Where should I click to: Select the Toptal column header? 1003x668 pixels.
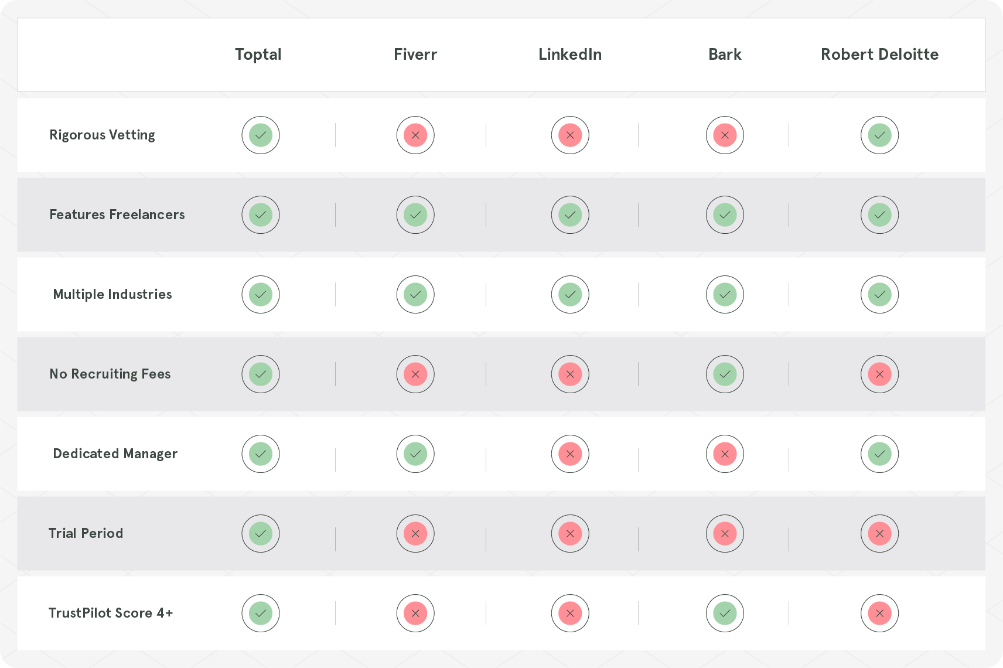pos(258,55)
